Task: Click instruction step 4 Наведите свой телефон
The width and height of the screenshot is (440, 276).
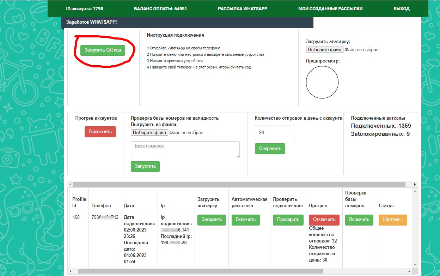Action: [x=199, y=67]
